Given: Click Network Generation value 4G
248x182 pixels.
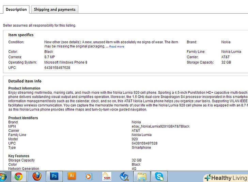Looking at the screenshot, I should (x=134, y=169).
